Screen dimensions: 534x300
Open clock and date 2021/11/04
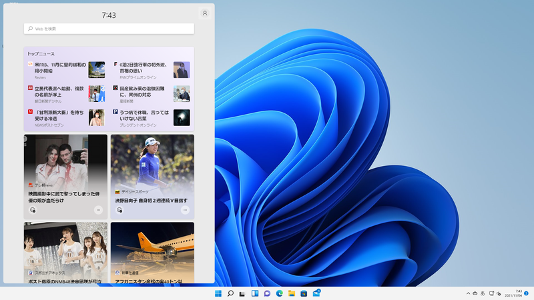(x=513, y=293)
